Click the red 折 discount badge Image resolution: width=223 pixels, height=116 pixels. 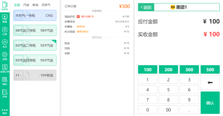point(78,17)
